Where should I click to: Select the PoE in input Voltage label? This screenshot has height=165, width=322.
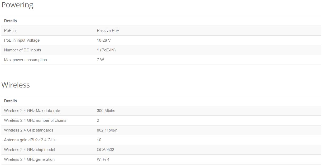tap(22, 40)
